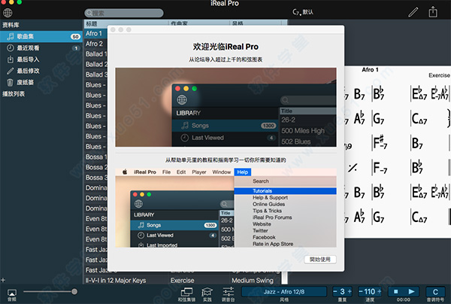
Task: Click the pencil edit icon
Action: pyautogui.click(x=413, y=12)
